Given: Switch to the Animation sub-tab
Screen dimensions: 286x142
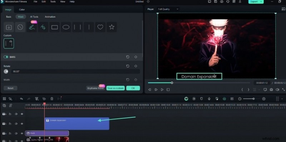Looking at the screenshot, I should 50,17.
